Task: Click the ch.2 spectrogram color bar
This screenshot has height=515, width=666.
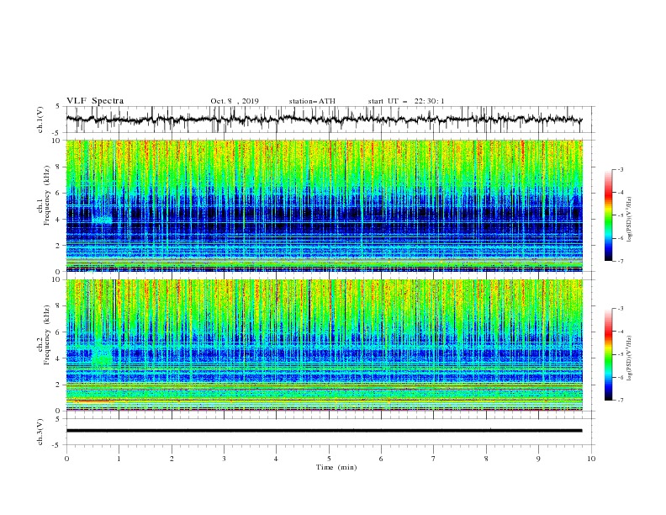Action: 609,354
